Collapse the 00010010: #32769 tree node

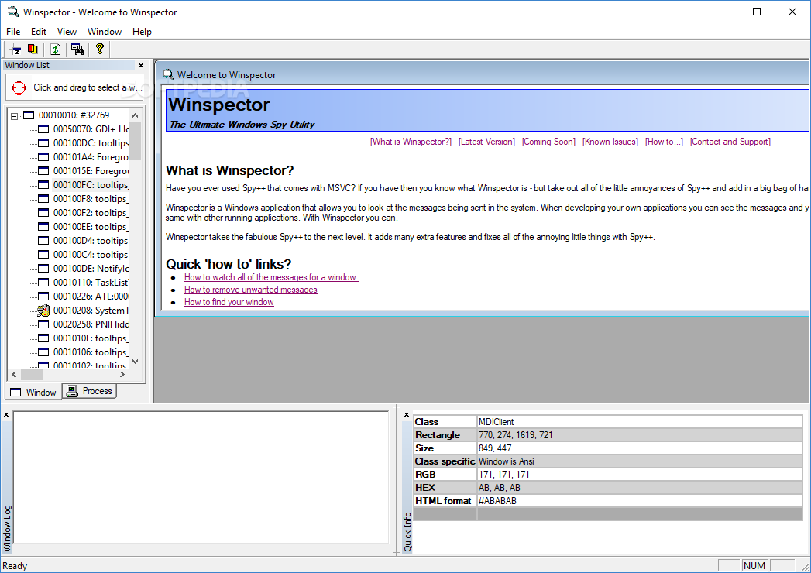point(15,116)
